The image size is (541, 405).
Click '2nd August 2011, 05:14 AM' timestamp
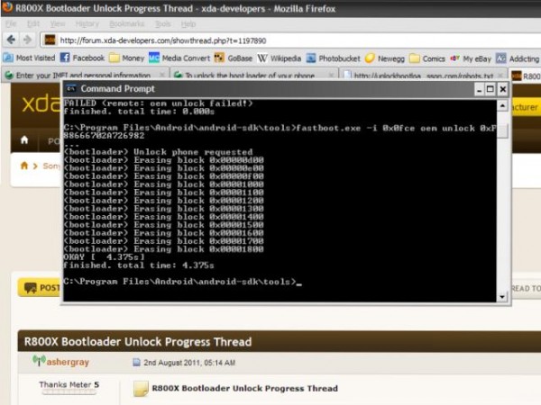(189, 363)
